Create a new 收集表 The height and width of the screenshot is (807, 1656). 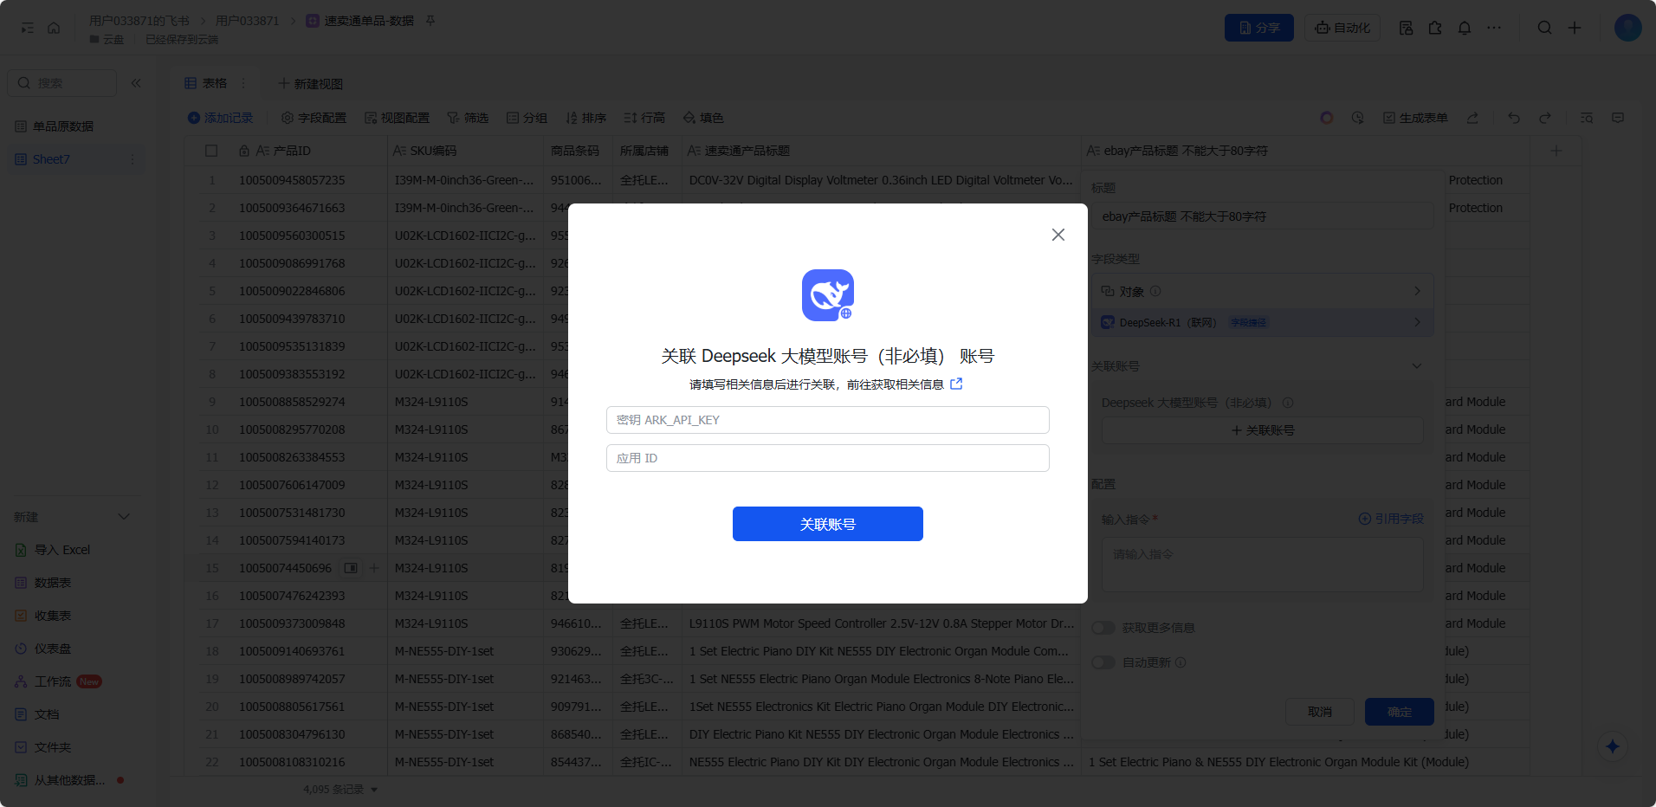[52, 616]
